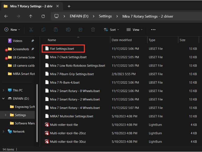202x152 pixels.
Task: Expand the This PC tree node
Action: tap(3, 90)
